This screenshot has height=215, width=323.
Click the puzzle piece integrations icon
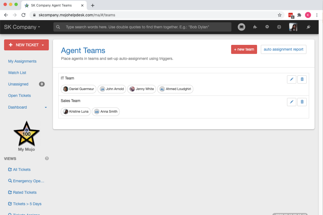[255, 27]
